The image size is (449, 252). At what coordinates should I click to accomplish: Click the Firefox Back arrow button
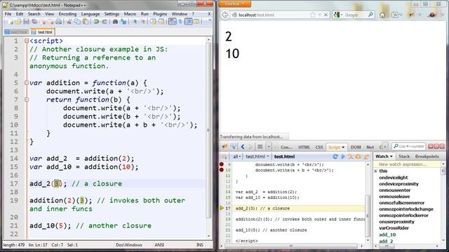225,15
